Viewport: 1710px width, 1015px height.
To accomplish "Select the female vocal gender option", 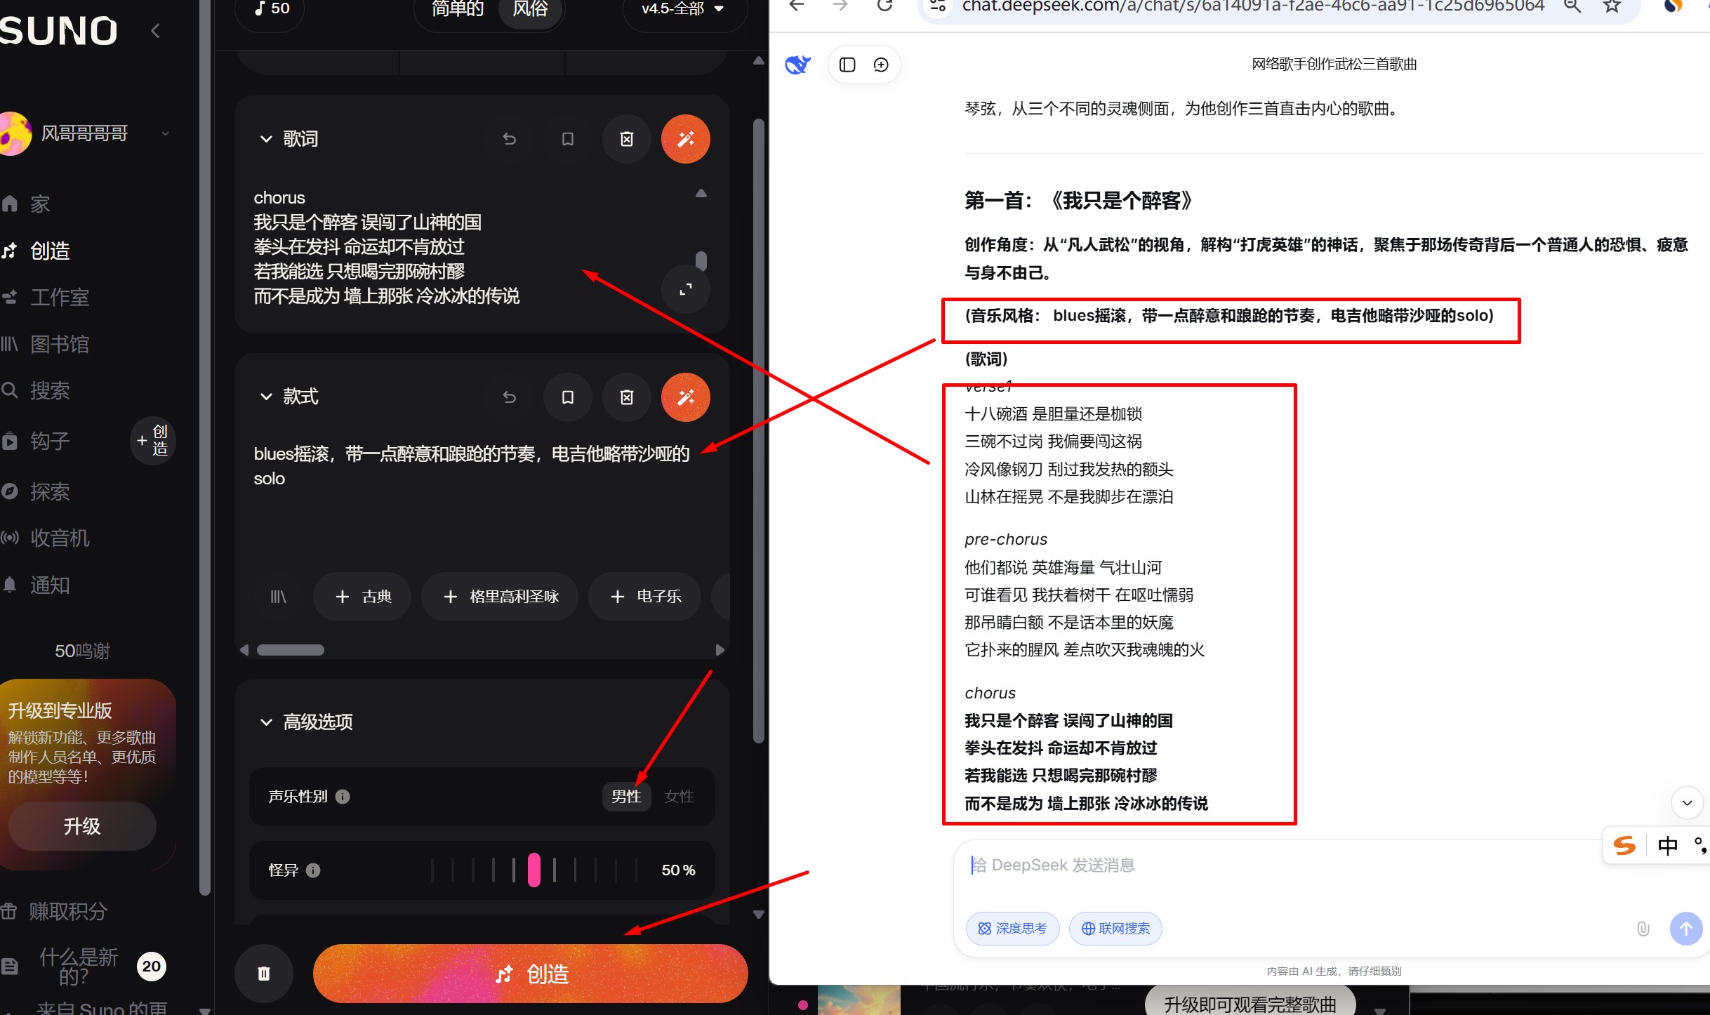I will click(x=679, y=797).
